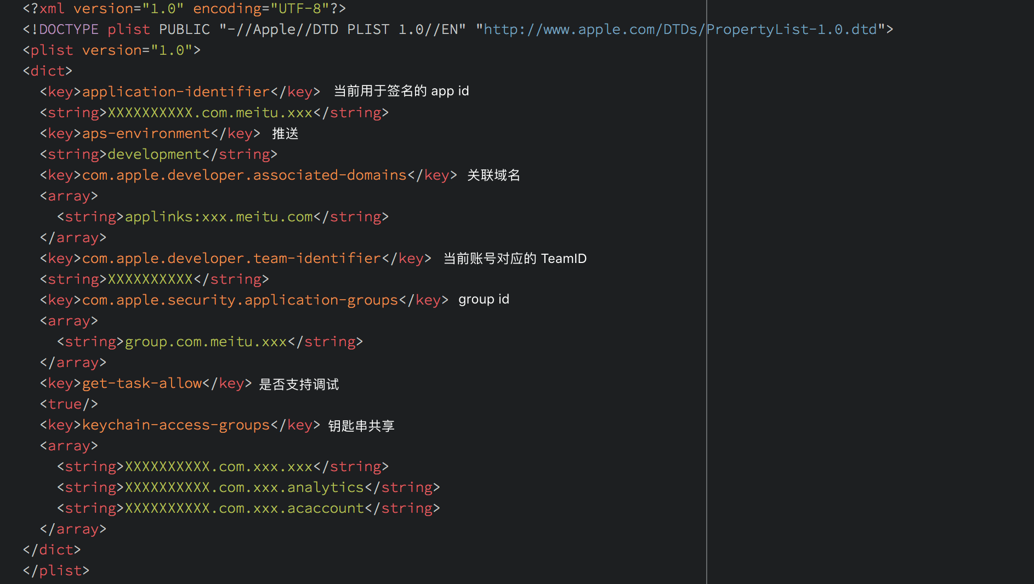Click the applinks:xxx.meitu.com string value
Screen dimensions: 1034x584
tap(219, 217)
